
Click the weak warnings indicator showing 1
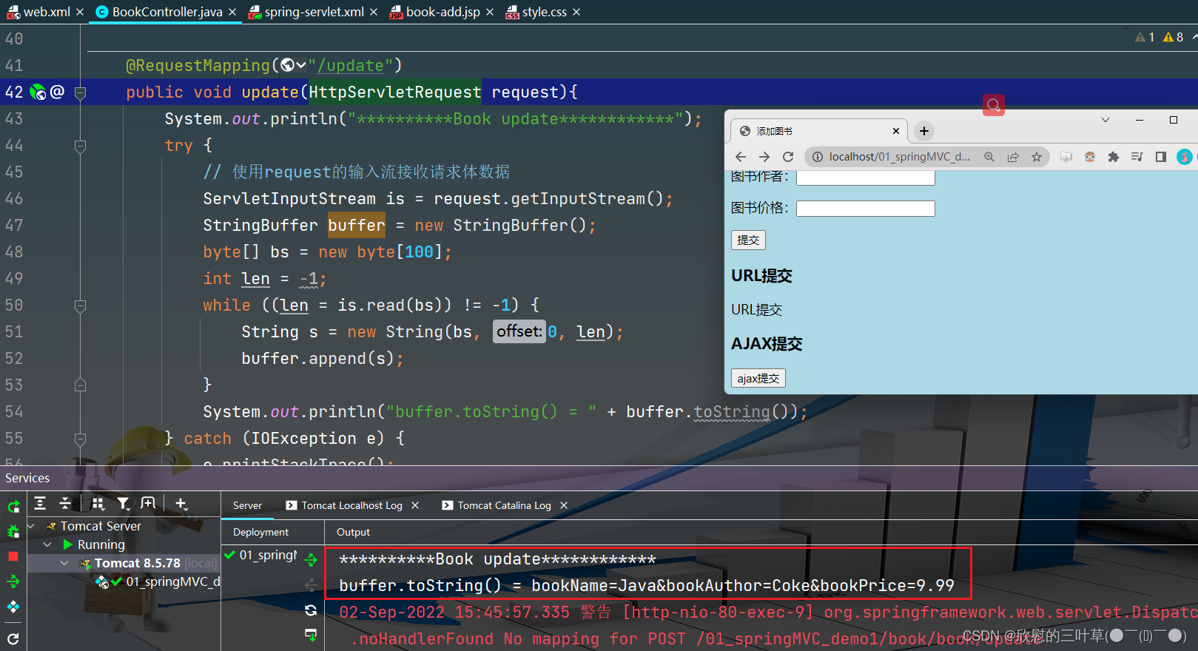(x=1145, y=37)
